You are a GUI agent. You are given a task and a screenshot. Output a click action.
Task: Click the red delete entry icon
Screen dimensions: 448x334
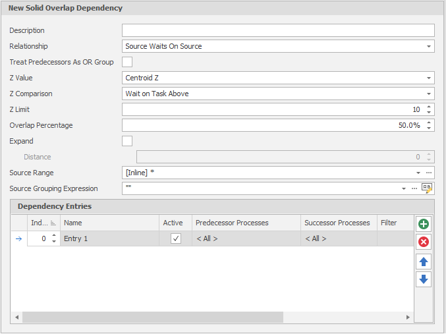point(424,242)
